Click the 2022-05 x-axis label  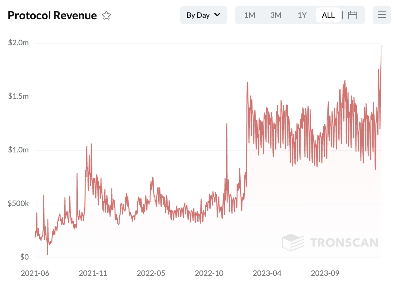[x=151, y=273]
